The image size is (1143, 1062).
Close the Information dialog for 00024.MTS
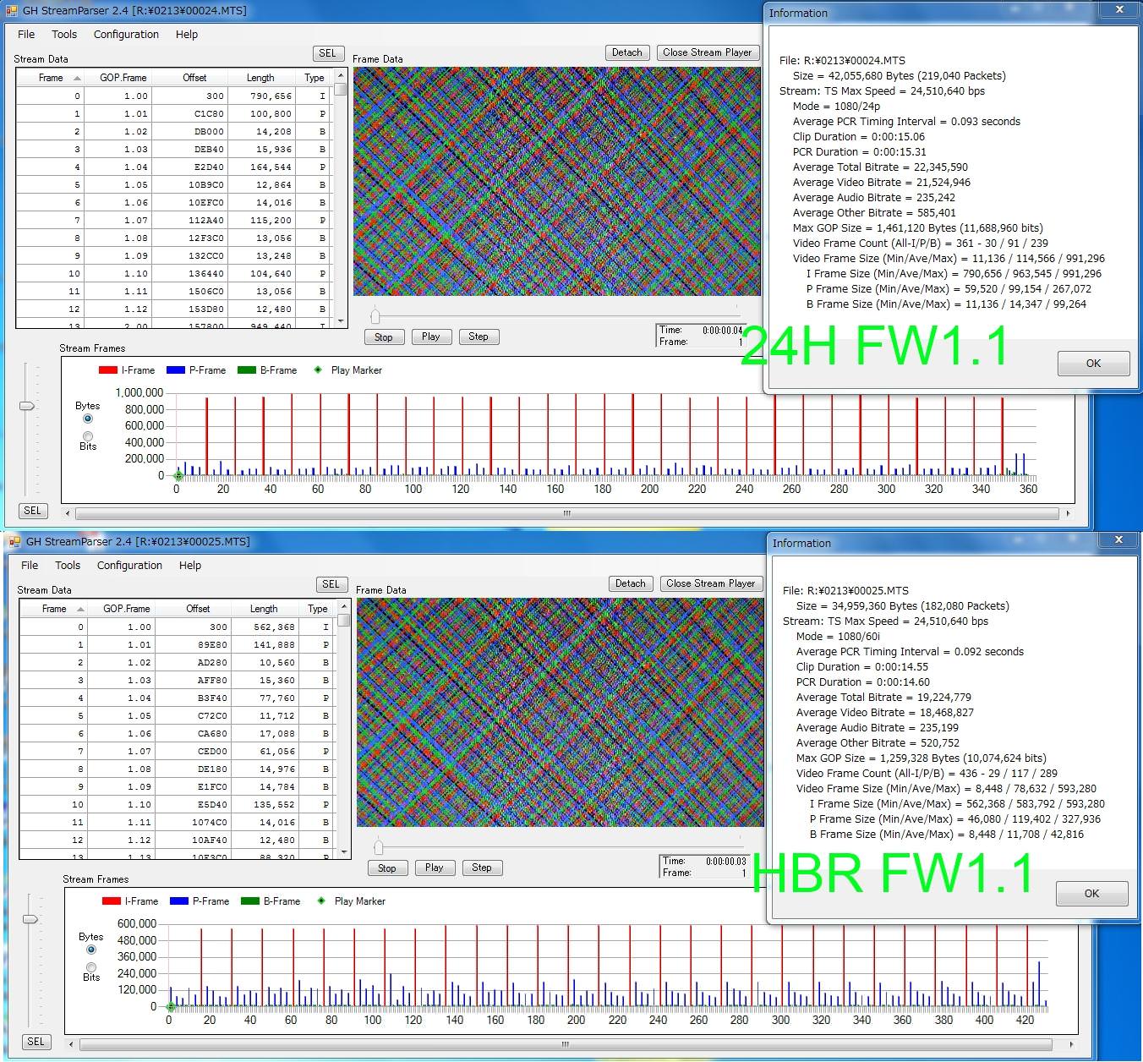(x=1120, y=10)
